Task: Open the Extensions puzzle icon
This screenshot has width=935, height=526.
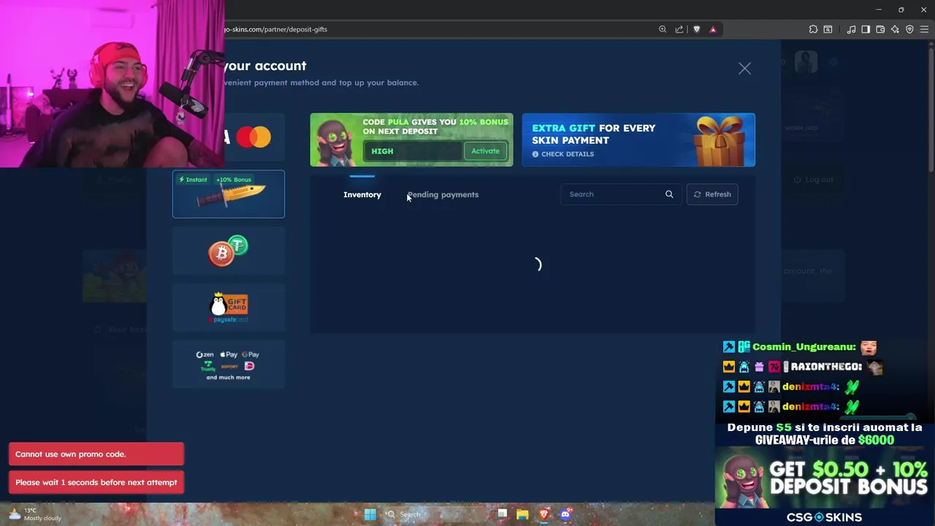Action: (813, 29)
